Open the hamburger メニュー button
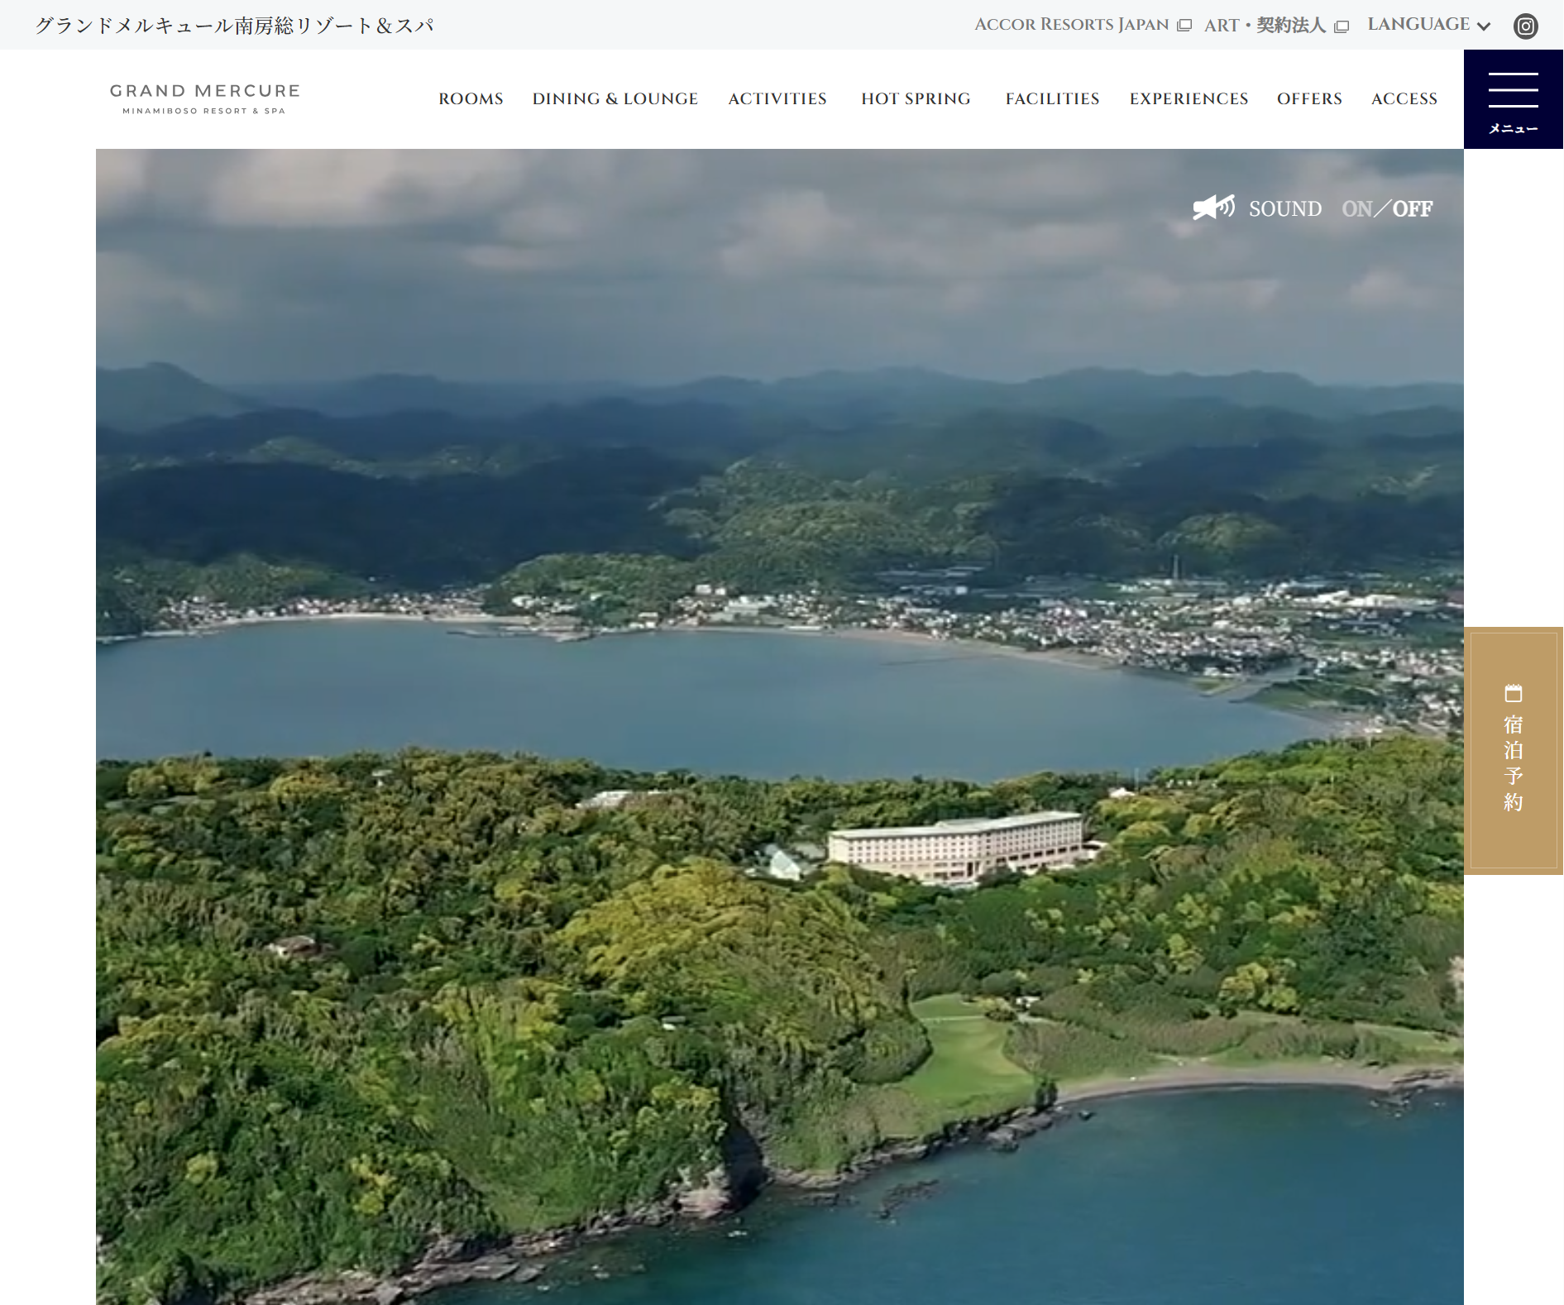The width and height of the screenshot is (1564, 1305). click(1513, 99)
